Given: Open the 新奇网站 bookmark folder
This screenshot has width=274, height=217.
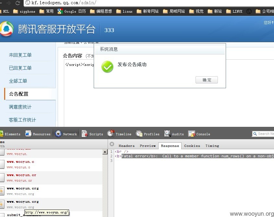Looking at the screenshot, I should [148, 11].
